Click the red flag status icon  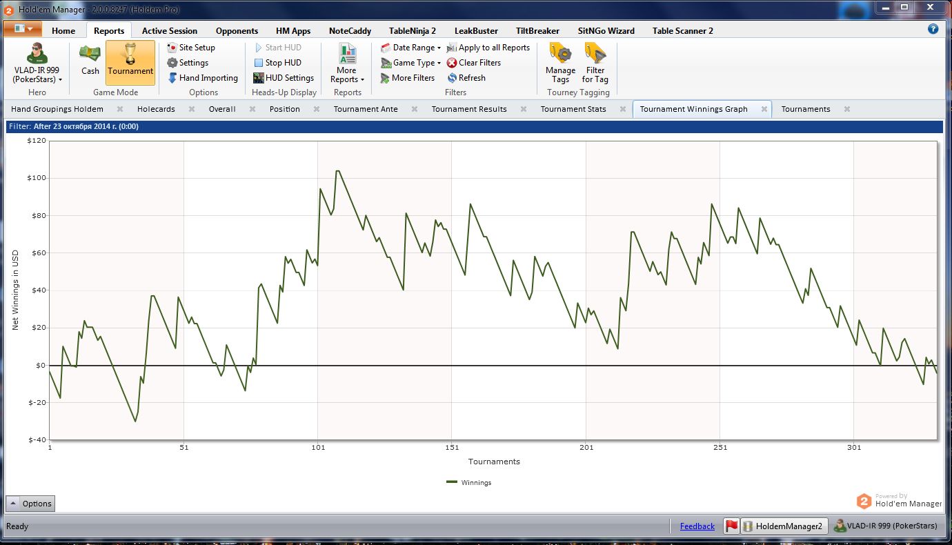point(731,526)
